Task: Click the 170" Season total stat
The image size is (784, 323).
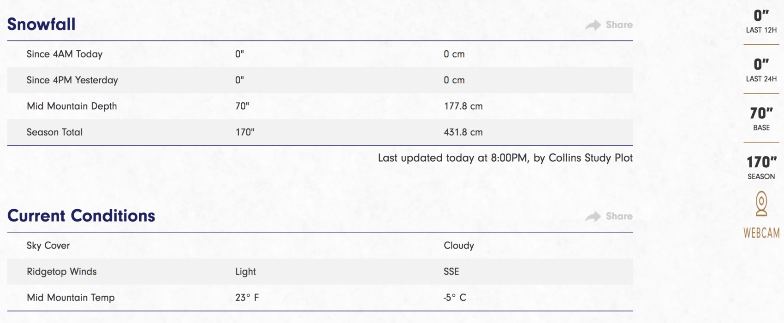Action: tap(761, 168)
